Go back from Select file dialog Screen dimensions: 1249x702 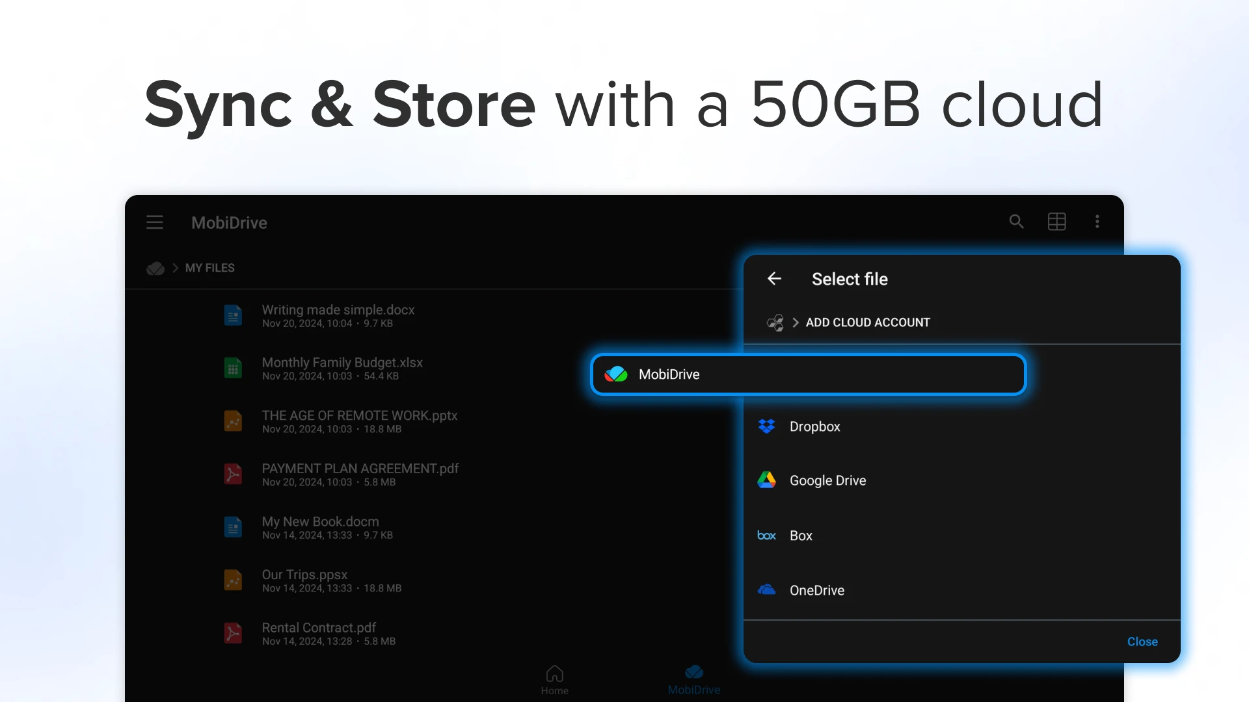[774, 279]
